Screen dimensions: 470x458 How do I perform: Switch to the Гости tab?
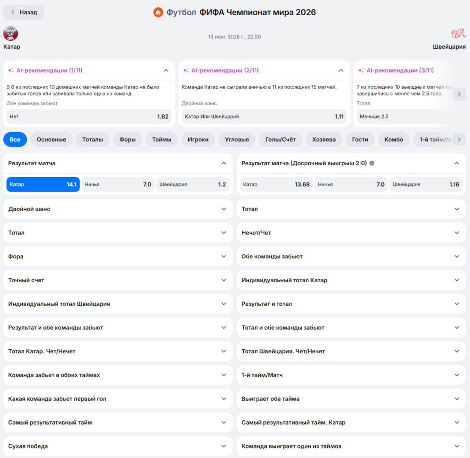tap(360, 140)
